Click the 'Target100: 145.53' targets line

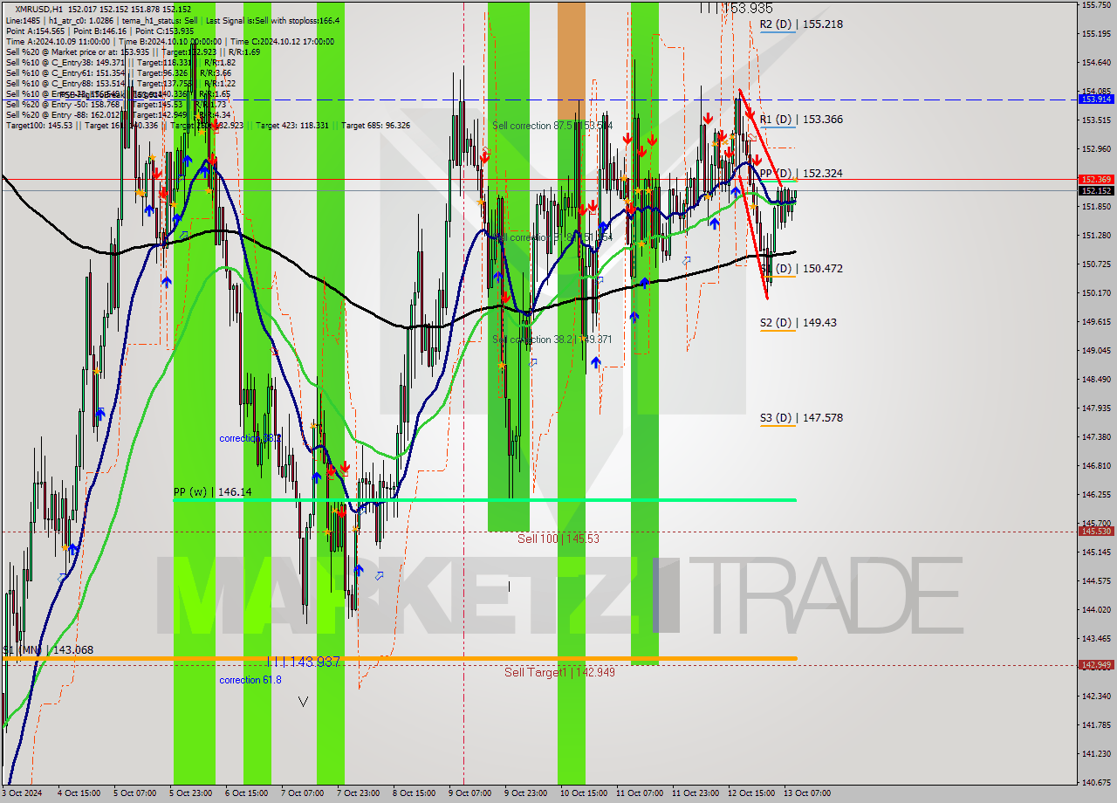[x=208, y=126]
